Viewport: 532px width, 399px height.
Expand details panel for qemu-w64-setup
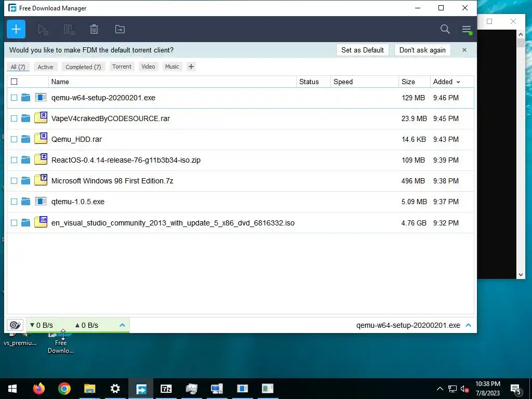click(x=469, y=325)
